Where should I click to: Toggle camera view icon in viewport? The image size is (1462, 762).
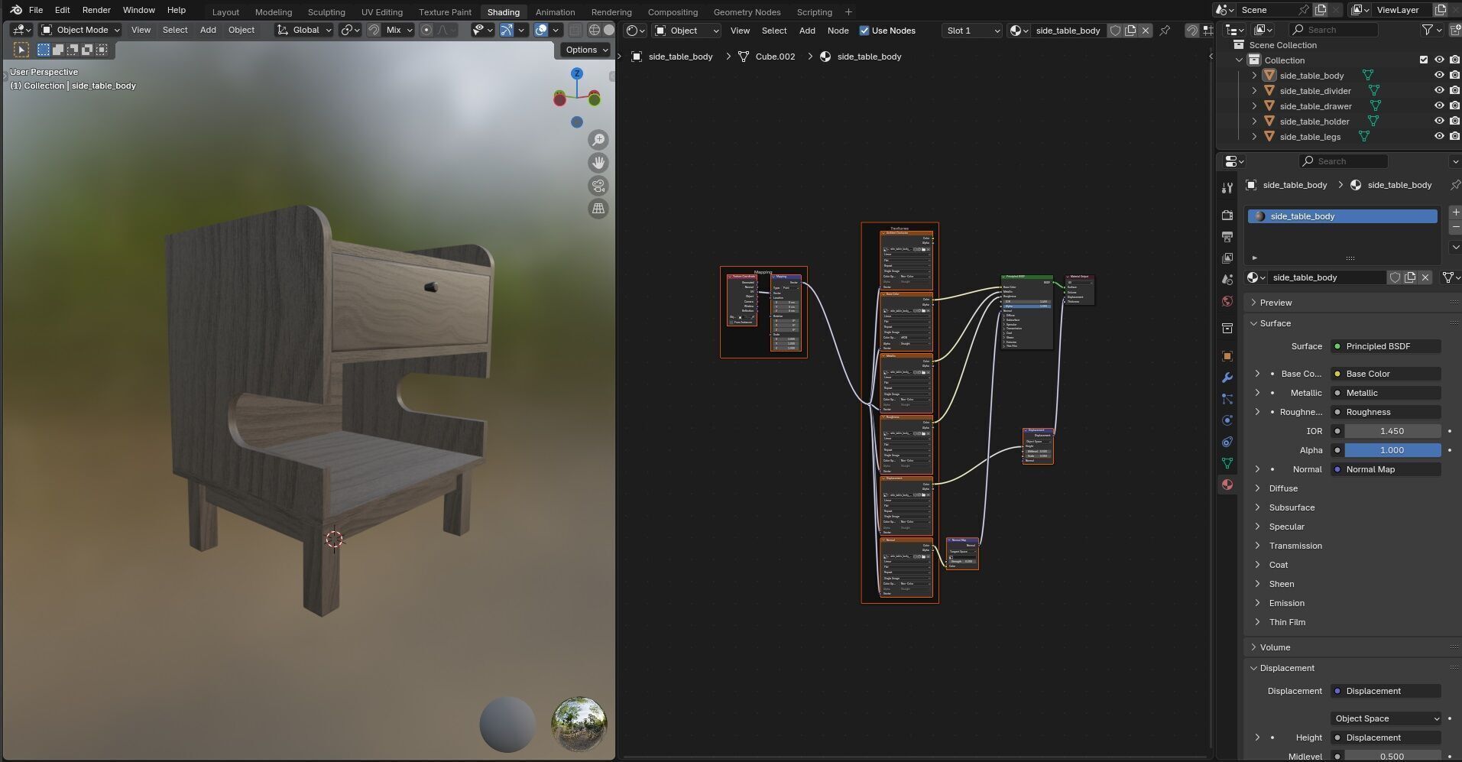pos(598,186)
